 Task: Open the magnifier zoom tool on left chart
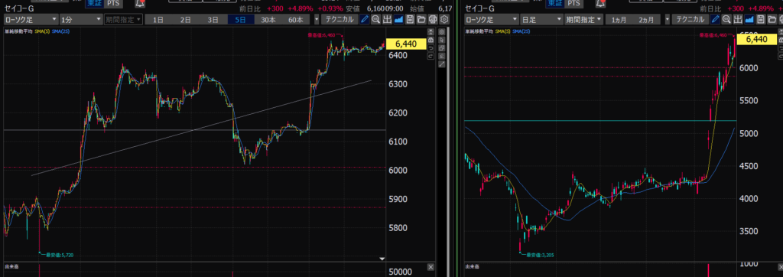tap(375, 19)
